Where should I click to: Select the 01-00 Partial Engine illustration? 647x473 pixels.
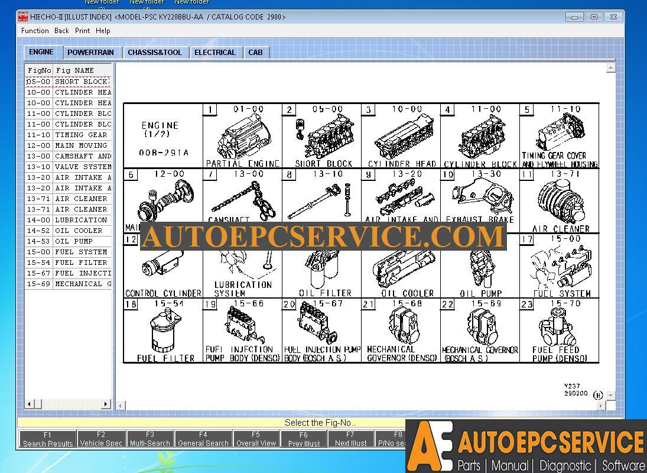click(242, 136)
